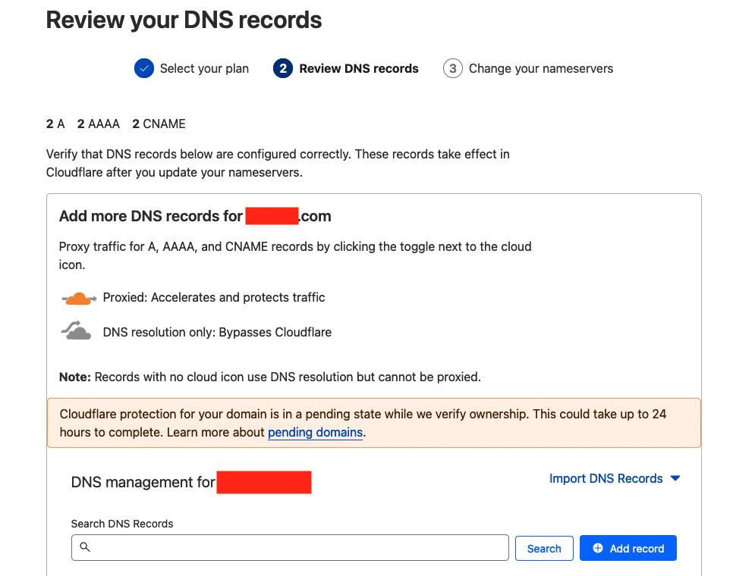Click the Search DNS Records field label
This screenshot has width=755, height=576.
click(122, 524)
